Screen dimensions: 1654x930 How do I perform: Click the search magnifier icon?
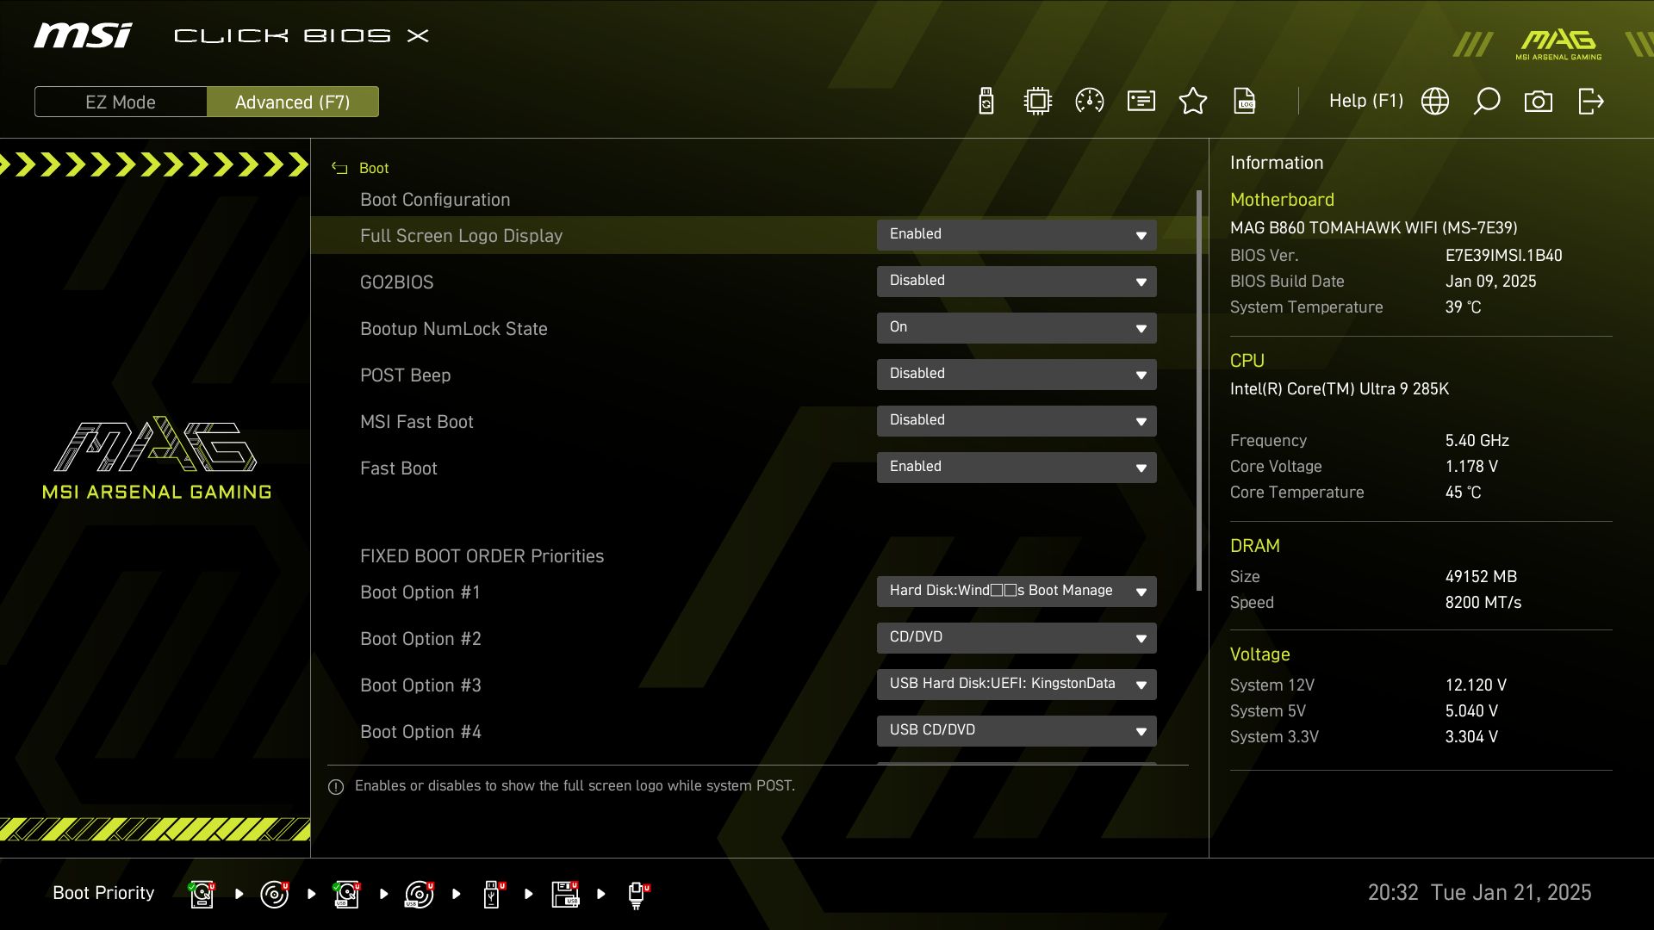pos(1487,102)
